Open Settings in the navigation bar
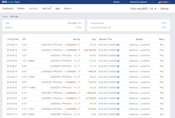This screenshot has width=175, height=118. click(x=164, y=9)
